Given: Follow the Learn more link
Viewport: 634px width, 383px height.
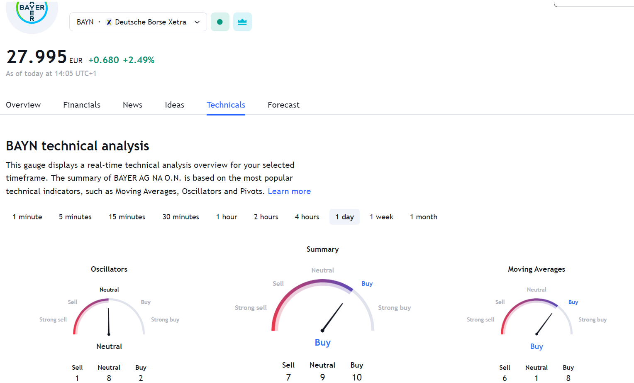Looking at the screenshot, I should pos(289,191).
